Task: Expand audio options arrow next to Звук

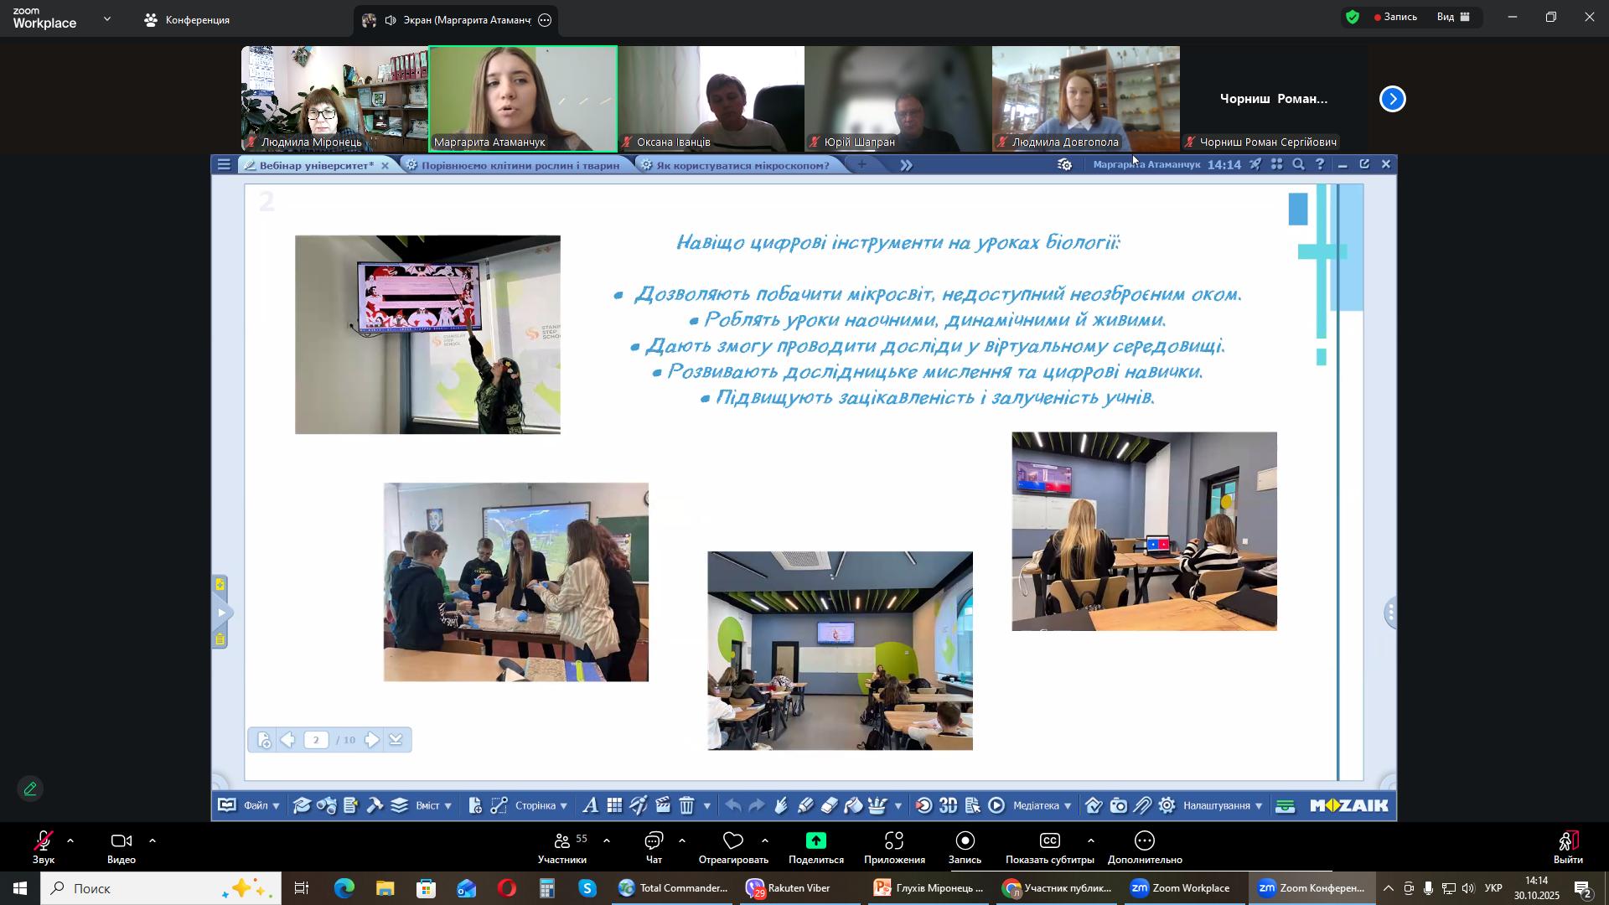Action: tap(70, 840)
